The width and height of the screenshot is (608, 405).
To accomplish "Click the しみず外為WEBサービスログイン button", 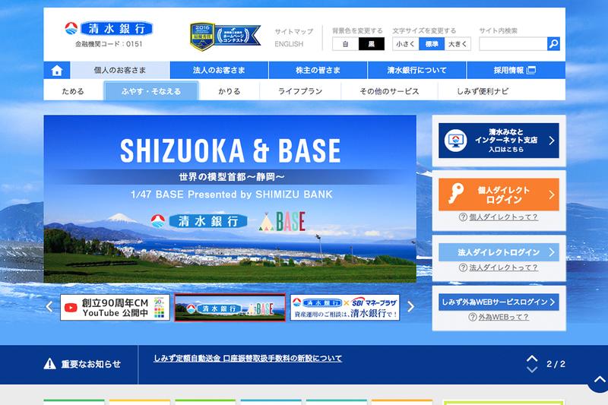I will pos(499,302).
